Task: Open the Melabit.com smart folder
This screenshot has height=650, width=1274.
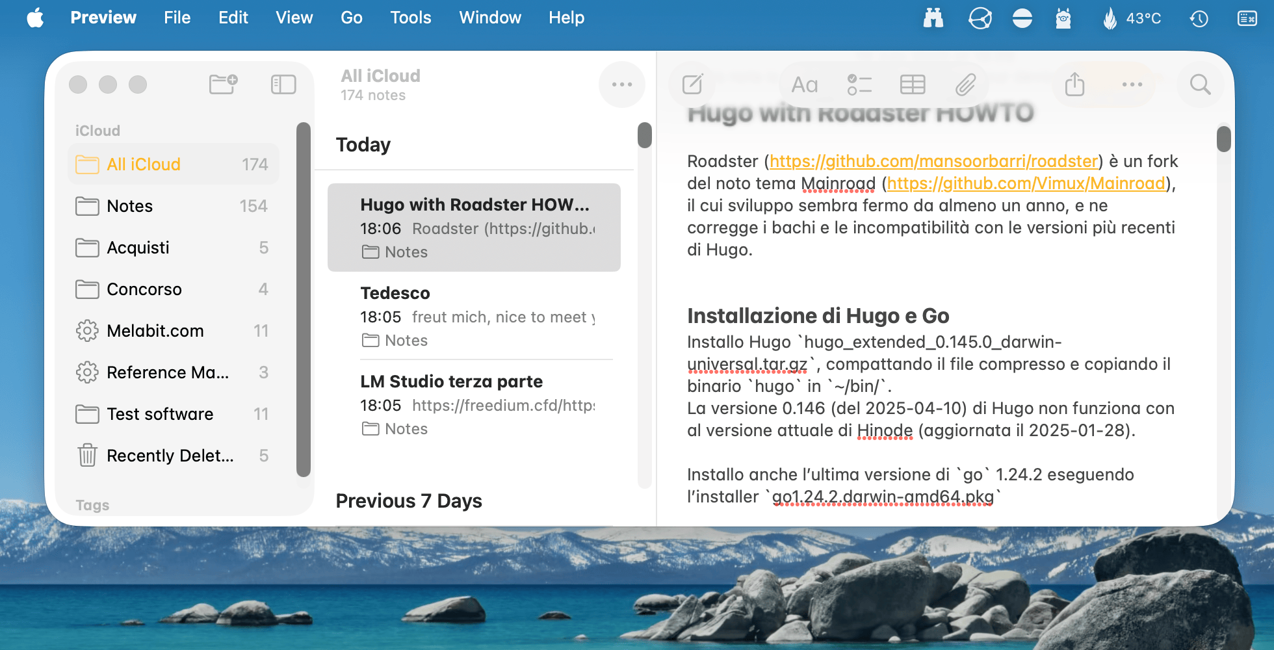Action: click(155, 331)
